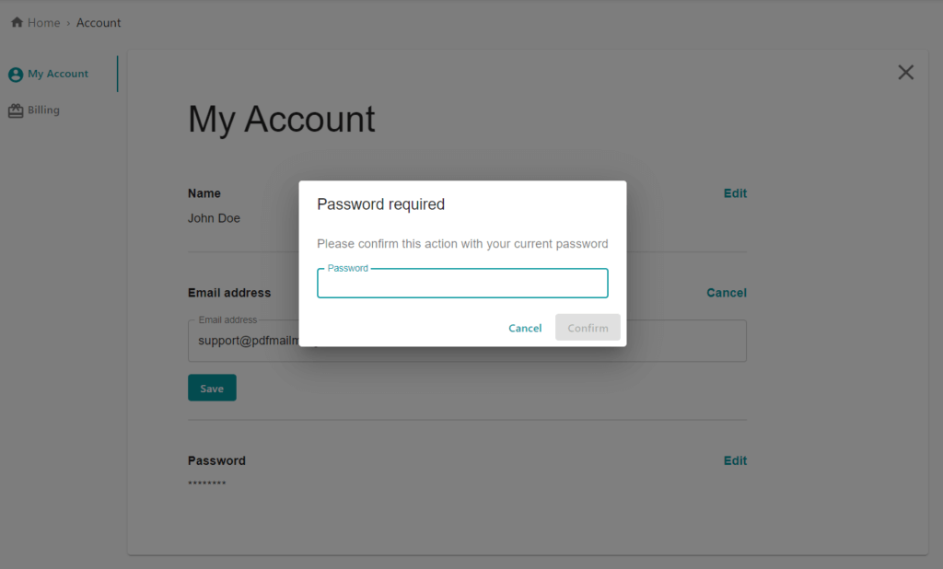Switch to the Billing sidebar label
This screenshot has height=569, width=943.
click(x=43, y=110)
